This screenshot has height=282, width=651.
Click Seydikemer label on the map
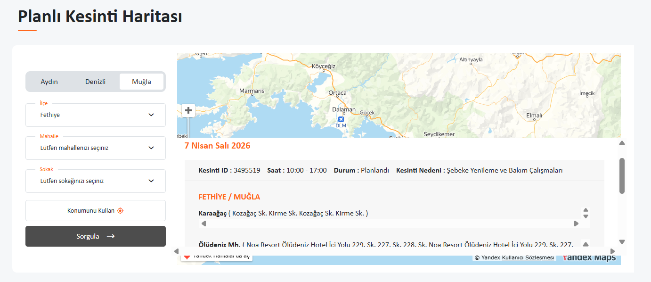click(x=439, y=134)
